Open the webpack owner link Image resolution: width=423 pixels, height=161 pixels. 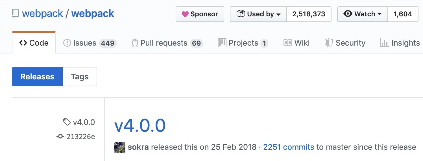click(x=42, y=14)
